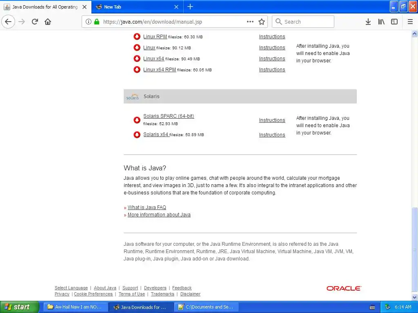Image resolution: width=418 pixels, height=313 pixels.
Task: Click red download icon for Linux x64 90.49 MB
Action: (x=137, y=59)
